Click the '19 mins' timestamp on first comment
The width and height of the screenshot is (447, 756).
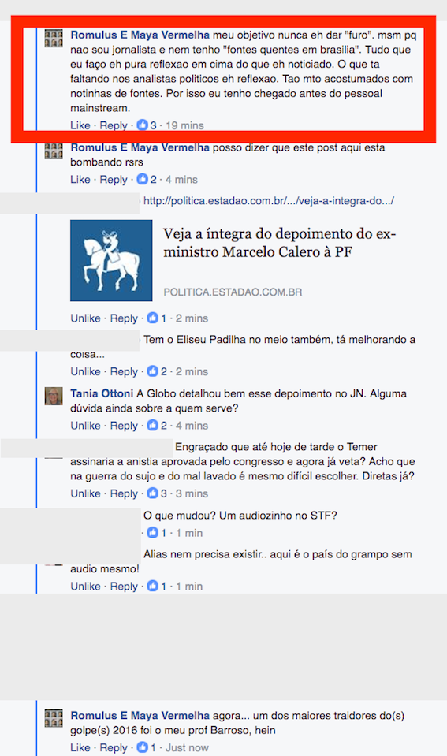[x=184, y=125]
